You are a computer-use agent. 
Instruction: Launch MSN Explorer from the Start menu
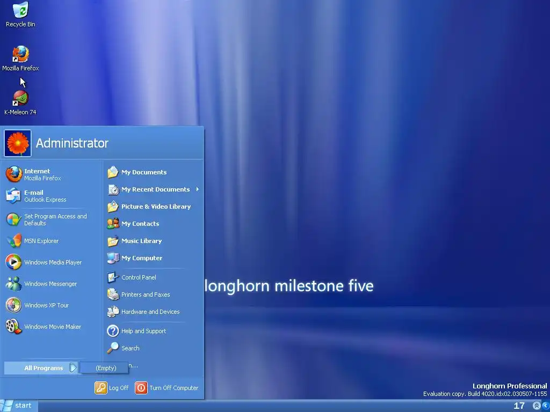(x=51, y=241)
